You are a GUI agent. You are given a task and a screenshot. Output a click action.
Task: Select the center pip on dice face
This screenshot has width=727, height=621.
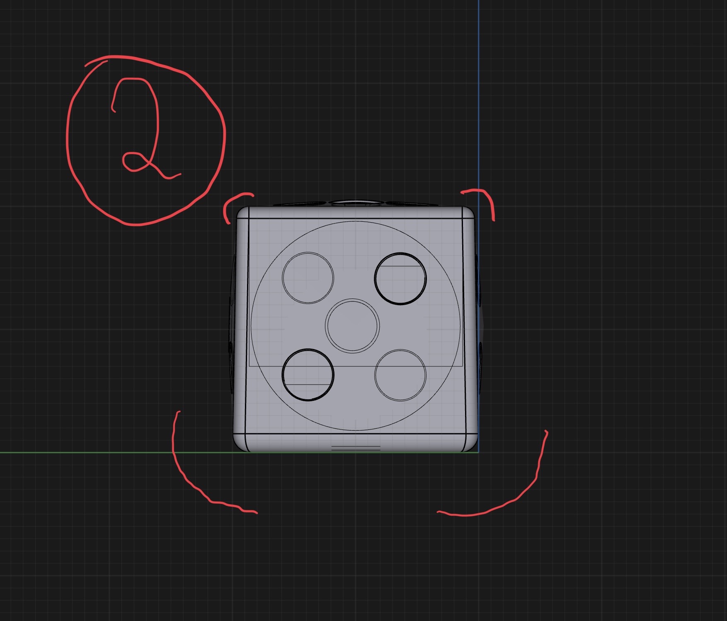point(352,326)
